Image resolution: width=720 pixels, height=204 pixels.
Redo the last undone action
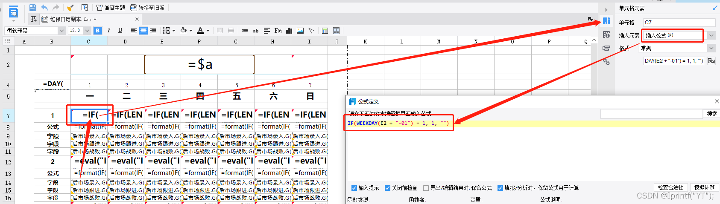click(56, 8)
